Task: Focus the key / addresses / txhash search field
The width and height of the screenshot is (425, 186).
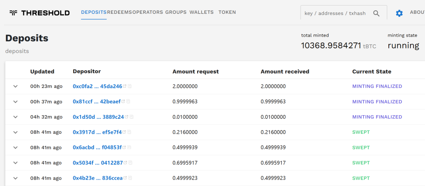Action: [x=335, y=13]
